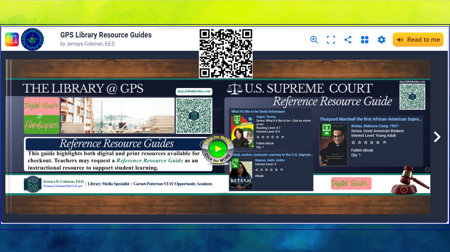Click the zoom-in magnifier icon
The width and height of the screenshot is (450, 252).
tap(314, 40)
